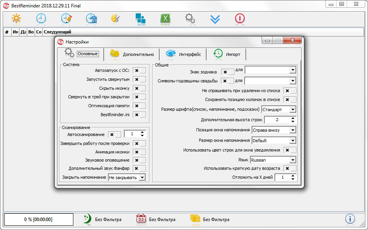The width and height of the screenshot is (368, 230).
Task: Toggle Символы годовщины свадьбы switch
Action: [x=227, y=81]
